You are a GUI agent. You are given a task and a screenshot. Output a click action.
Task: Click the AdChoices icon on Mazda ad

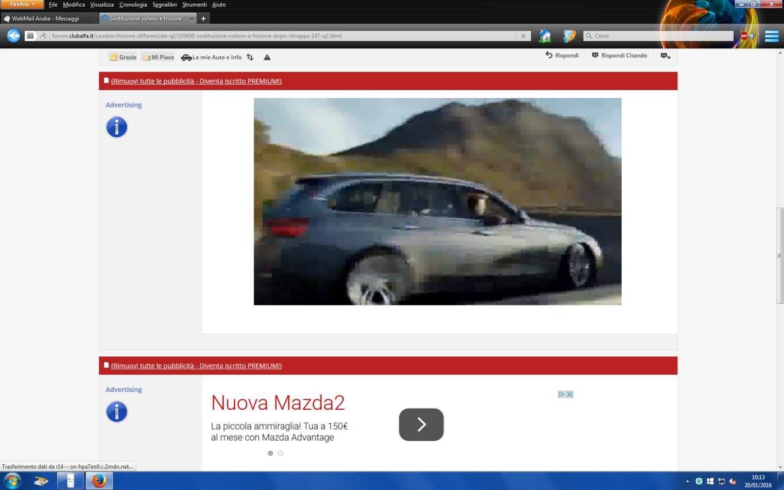click(562, 394)
